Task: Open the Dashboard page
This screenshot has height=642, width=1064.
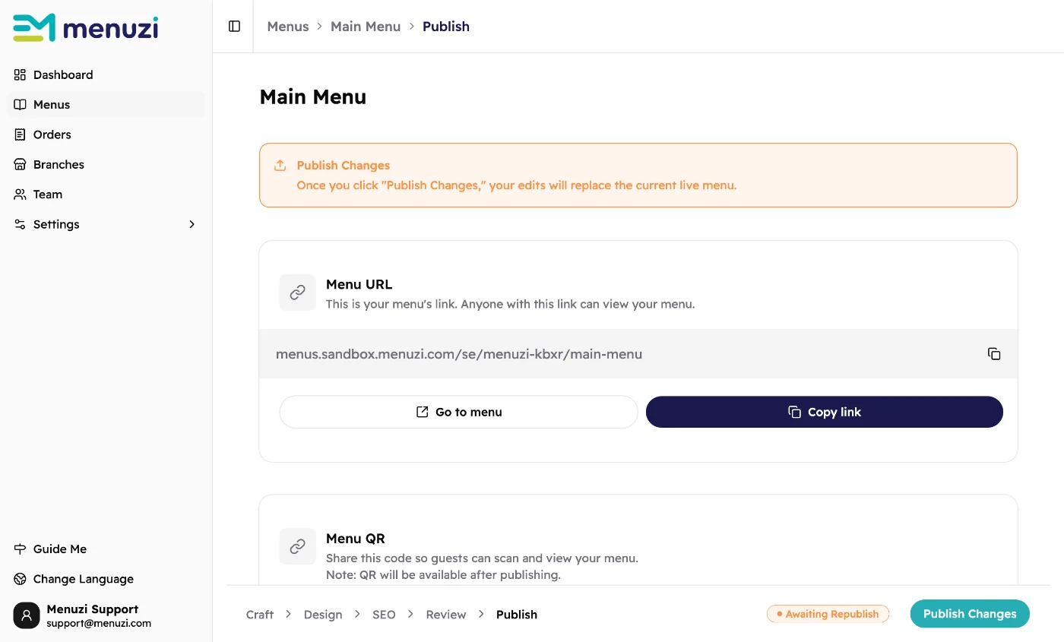Action: [x=106, y=74]
